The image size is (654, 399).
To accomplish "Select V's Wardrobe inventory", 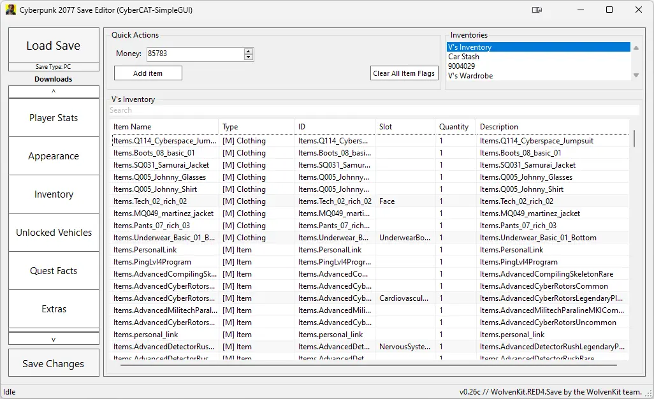I will click(x=470, y=76).
